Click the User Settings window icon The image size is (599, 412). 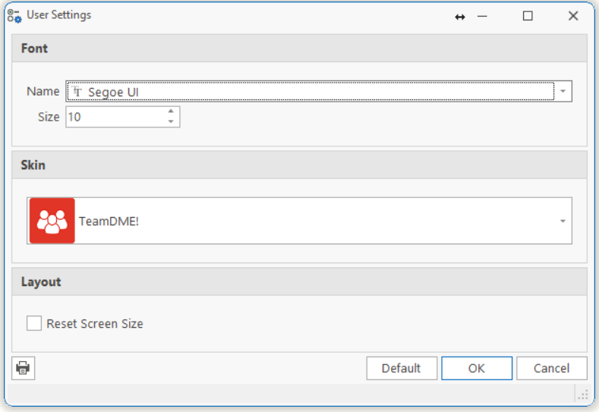(14, 16)
